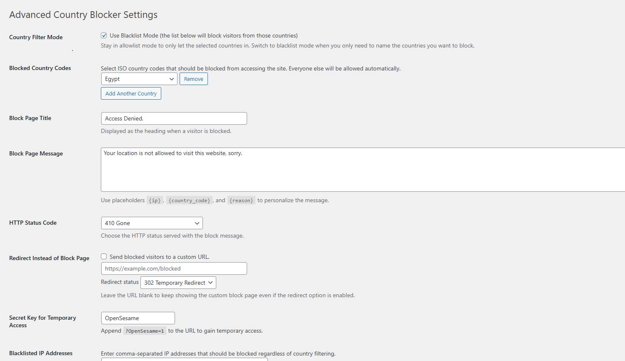Screen dimensions: 625x361
Task: Select the Block Page Title input field
Action: (174, 118)
